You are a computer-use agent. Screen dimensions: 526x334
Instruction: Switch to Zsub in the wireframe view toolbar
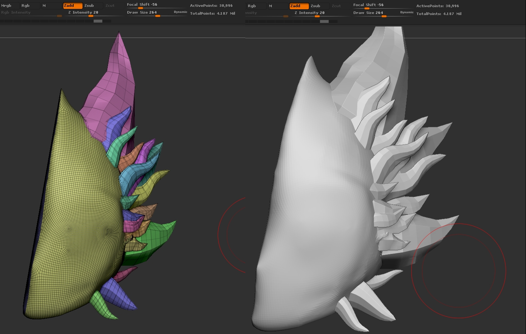[x=93, y=6]
